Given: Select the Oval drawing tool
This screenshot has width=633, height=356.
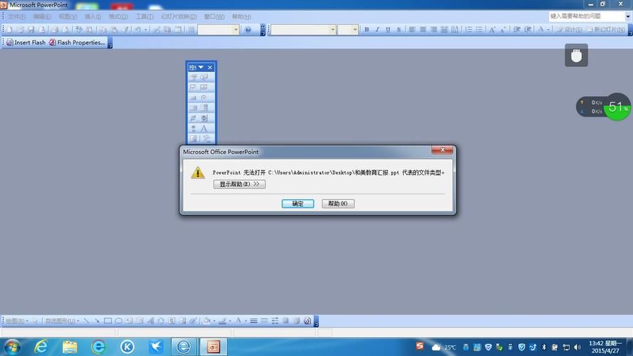Looking at the screenshot, I should click(x=118, y=321).
